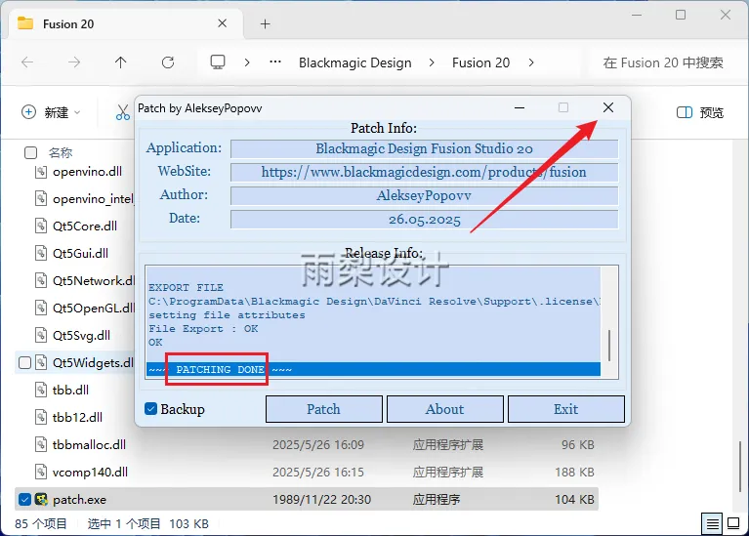Refresh the Fusion 20 folder

[x=168, y=62]
